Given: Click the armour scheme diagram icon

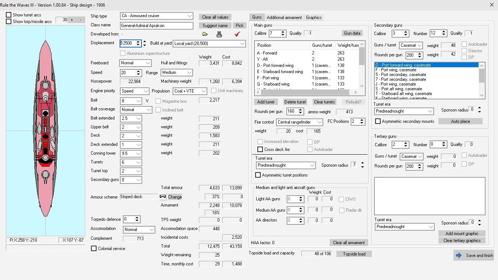Looking at the screenshot, I should [163, 197].
